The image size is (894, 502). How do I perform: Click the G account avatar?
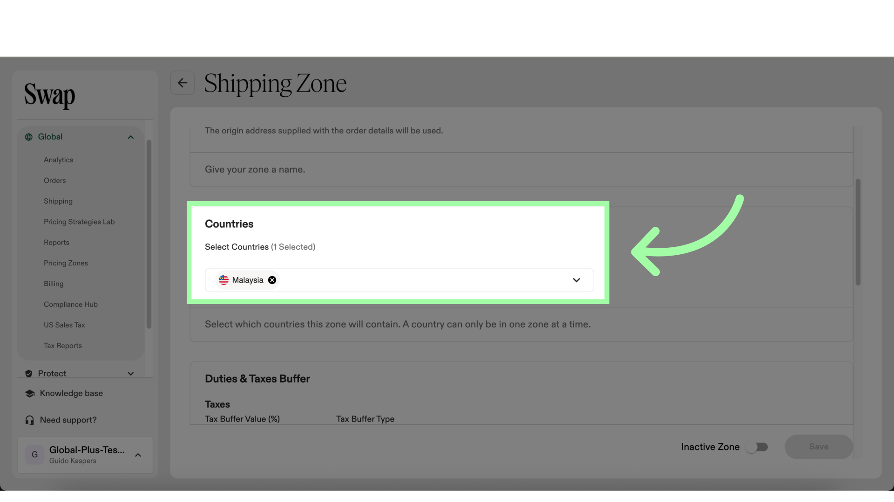[34, 455]
